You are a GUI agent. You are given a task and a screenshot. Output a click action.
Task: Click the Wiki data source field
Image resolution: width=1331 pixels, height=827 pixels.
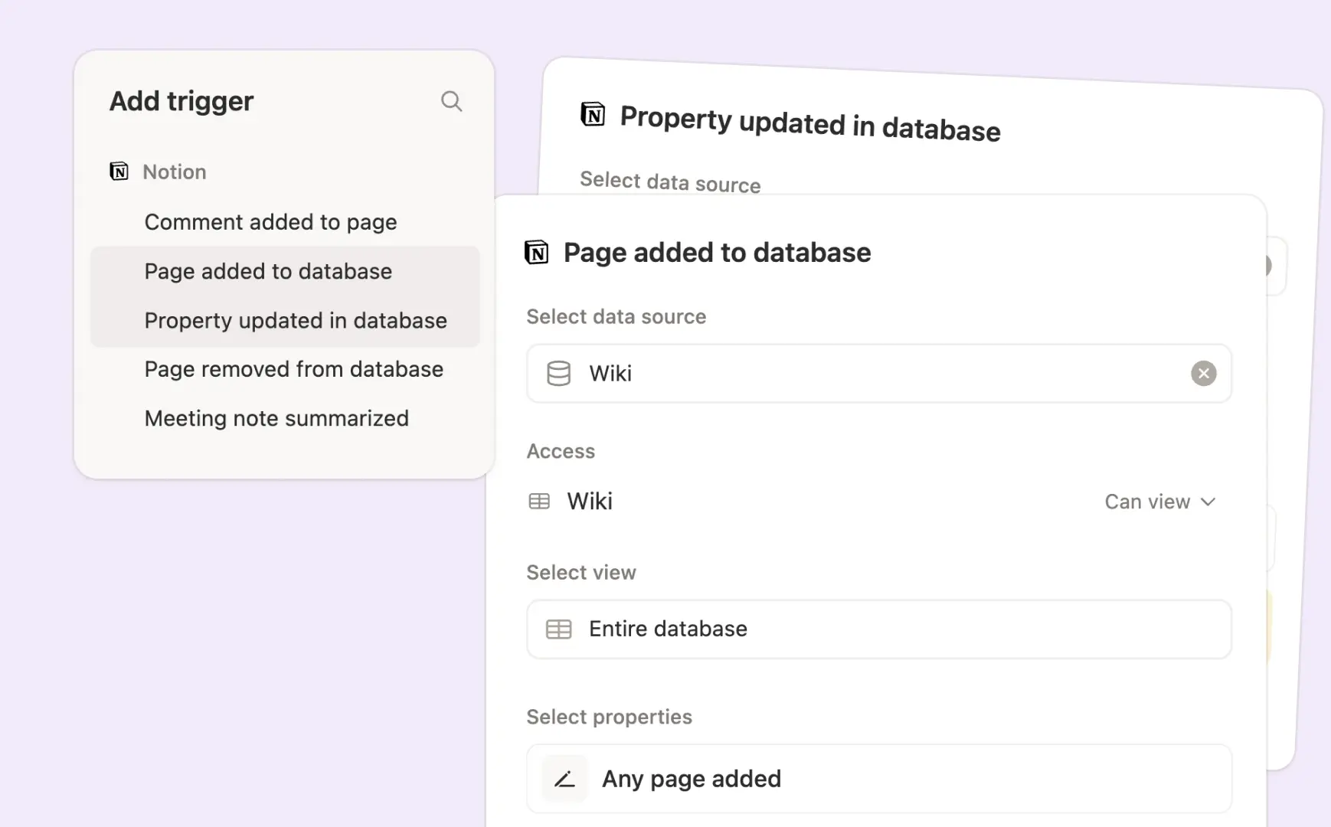pyautogui.click(x=878, y=373)
